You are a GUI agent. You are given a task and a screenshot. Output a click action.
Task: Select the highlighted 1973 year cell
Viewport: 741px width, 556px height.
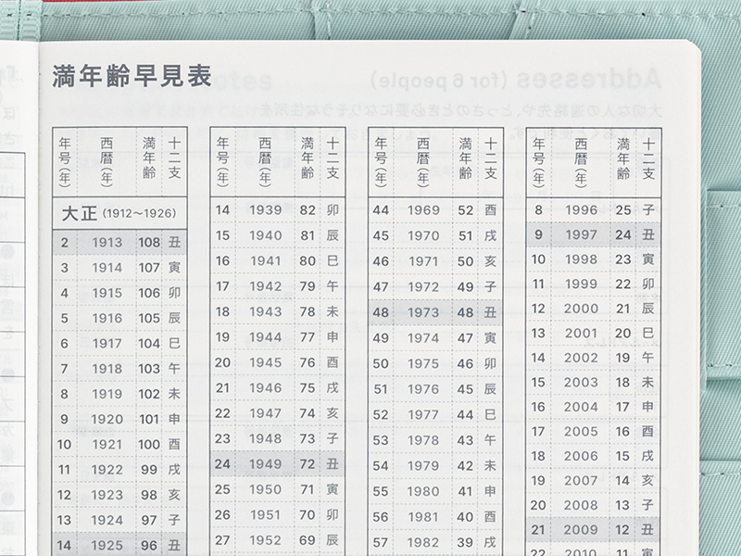tap(423, 312)
